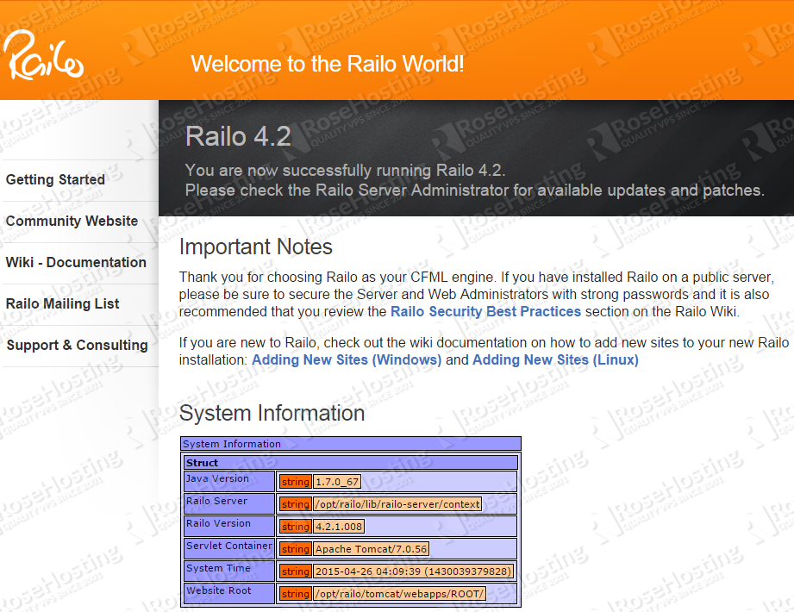
Task: Click the Important Notes heading
Action: [256, 247]
